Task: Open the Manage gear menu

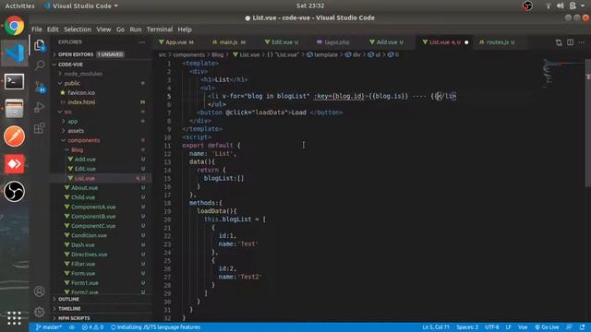Action: 39,312
